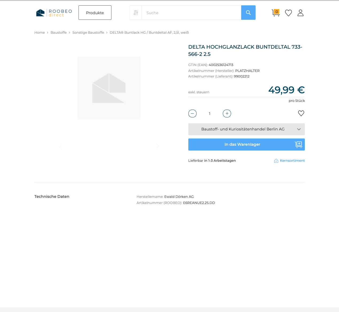Open Sonstige Baustoffe breadcrumb link
The height and width of the screenshot is (312, 339).
point(88,32)
